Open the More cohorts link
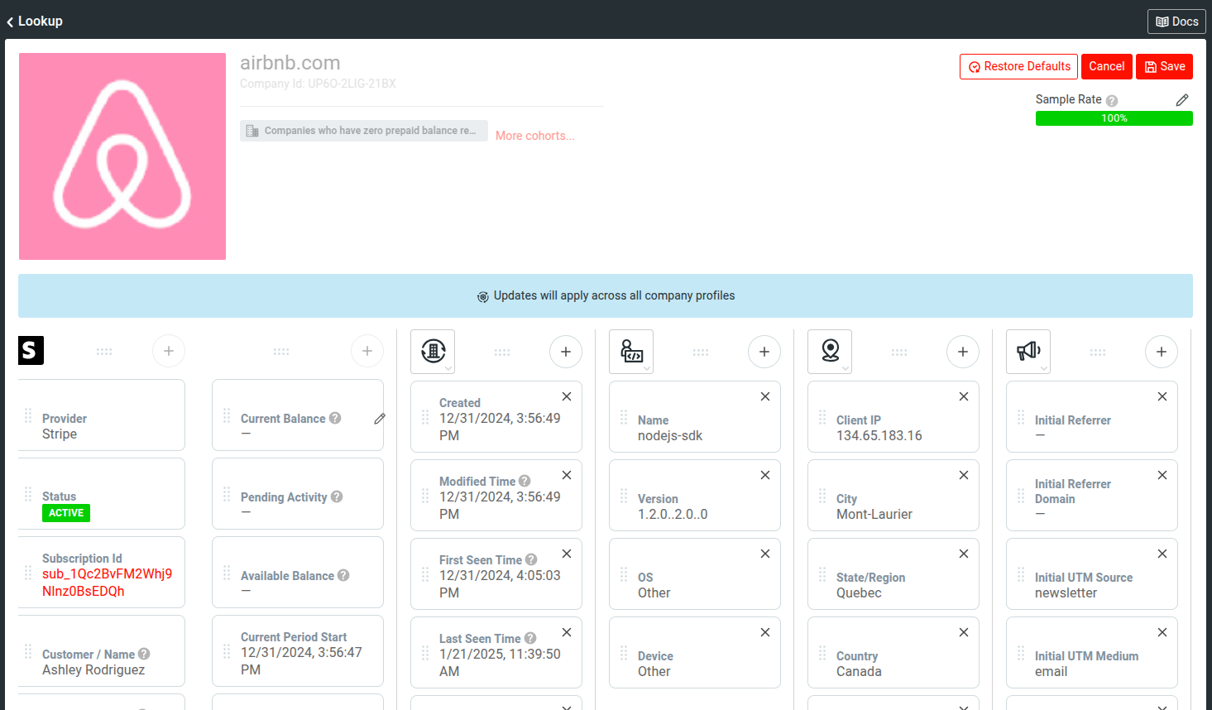 pos(534,135)
